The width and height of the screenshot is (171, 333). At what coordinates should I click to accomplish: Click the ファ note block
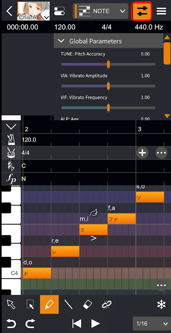[122, 219]
